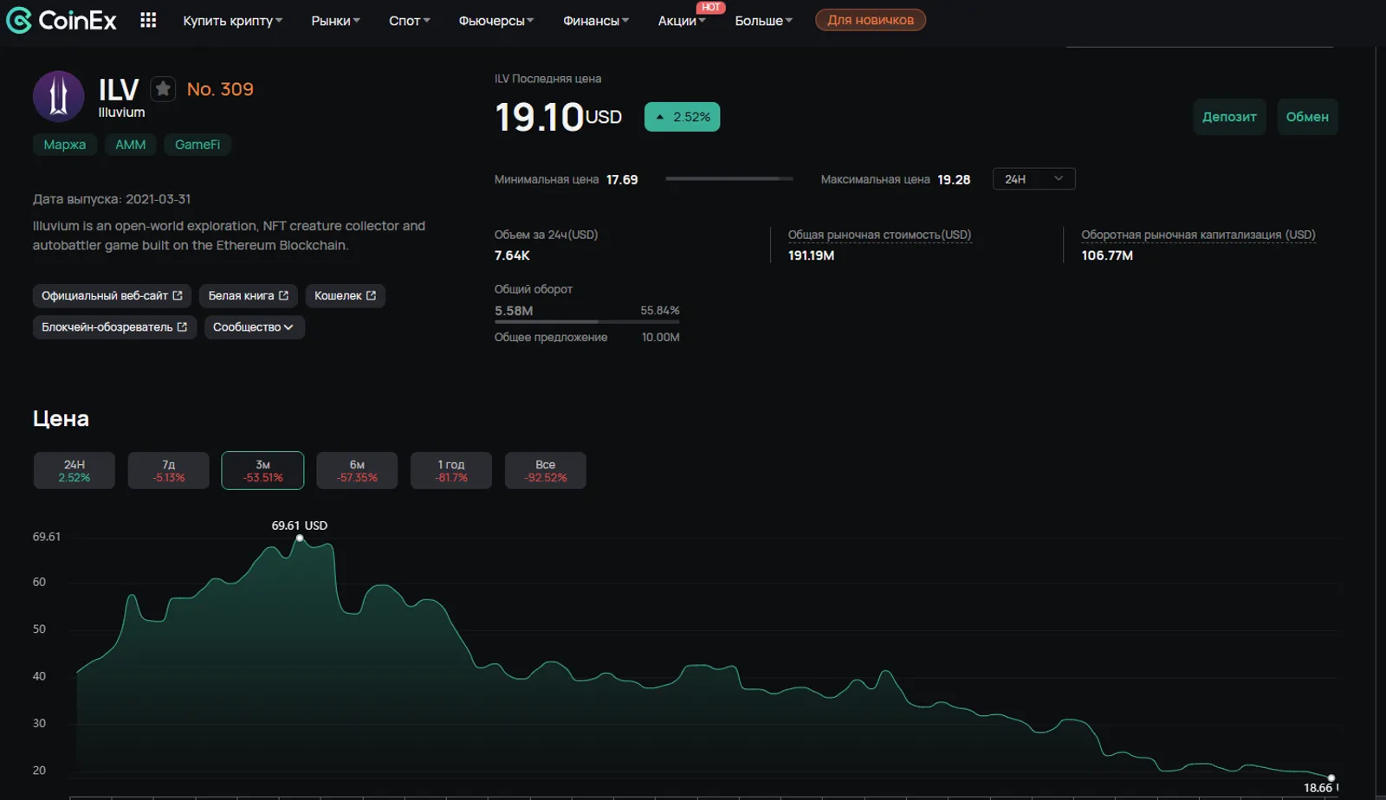Click the Минимальная цена 17.69 value

pyautogui.click(x=622, y=179)
